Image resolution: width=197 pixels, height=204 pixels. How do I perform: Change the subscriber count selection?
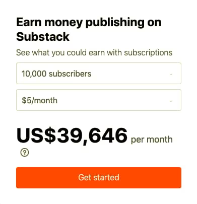point(99,73)
